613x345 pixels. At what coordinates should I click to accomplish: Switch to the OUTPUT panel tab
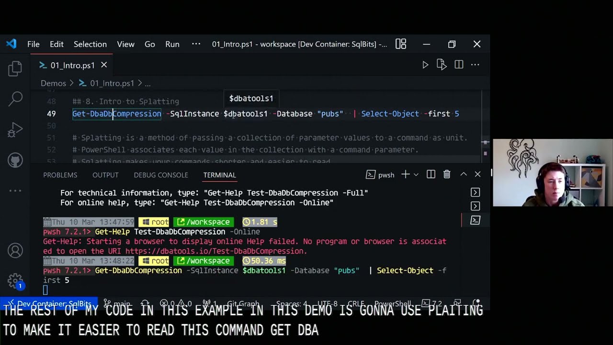pyautogui.click(x=105, y=175)
